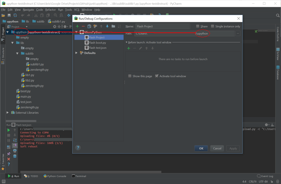The image size is (281, 184).
Task: Click Run output horizontal scrollbar
Action: 91,172
